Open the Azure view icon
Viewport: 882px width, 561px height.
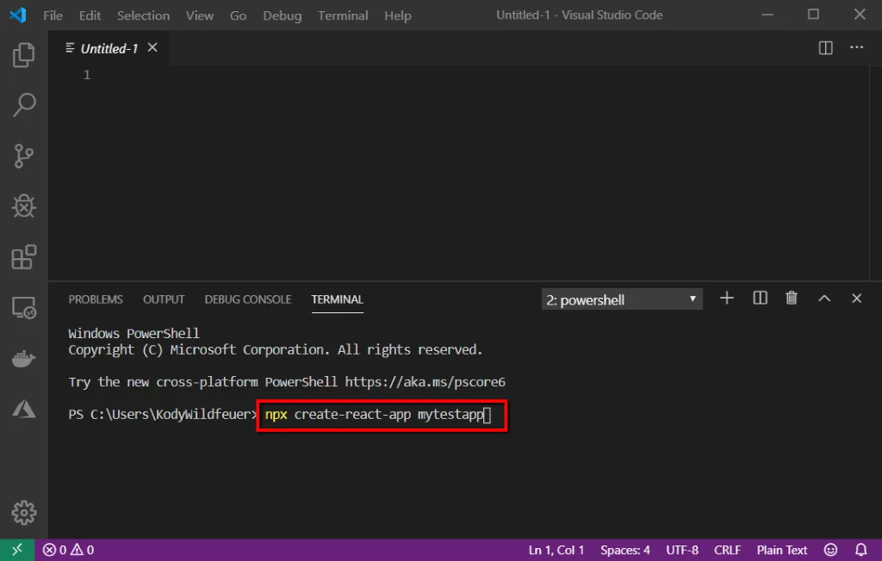pos(23,409)
